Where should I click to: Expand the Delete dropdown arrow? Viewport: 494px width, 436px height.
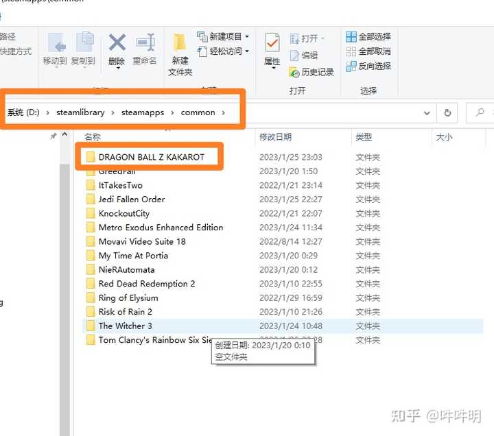coord(118,68)
